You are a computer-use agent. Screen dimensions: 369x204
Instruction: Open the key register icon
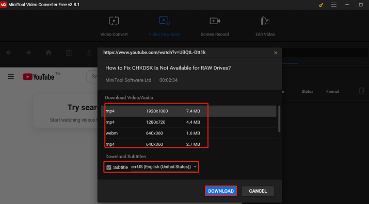pos(321,5)
